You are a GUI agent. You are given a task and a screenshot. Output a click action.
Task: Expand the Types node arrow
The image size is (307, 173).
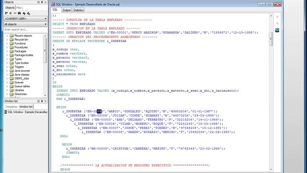[7, 59]
